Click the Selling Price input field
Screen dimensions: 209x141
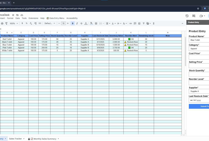(x=199, y=66)
